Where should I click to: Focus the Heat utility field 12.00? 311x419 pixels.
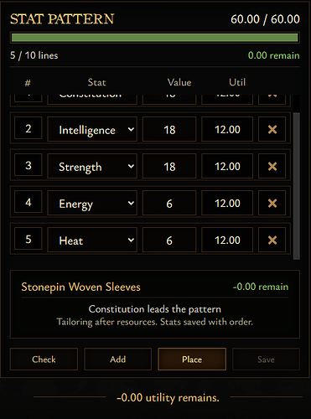(227, 240)
